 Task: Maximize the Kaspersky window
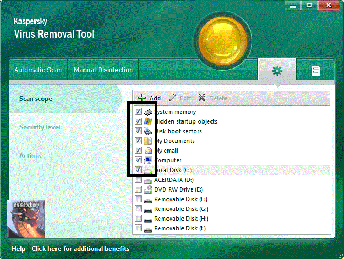[x=310, y=5]
